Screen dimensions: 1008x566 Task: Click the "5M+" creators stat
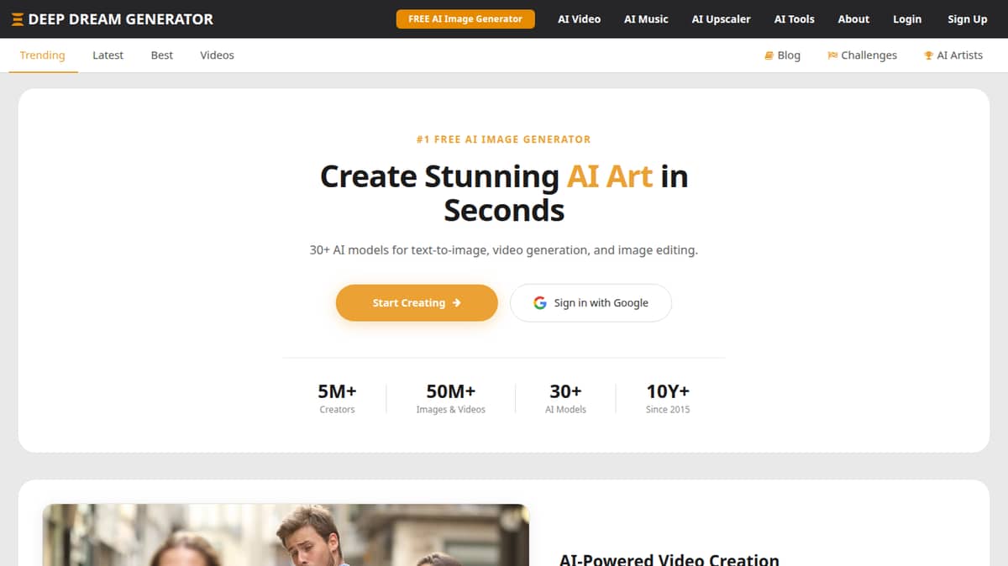point(337,398)
